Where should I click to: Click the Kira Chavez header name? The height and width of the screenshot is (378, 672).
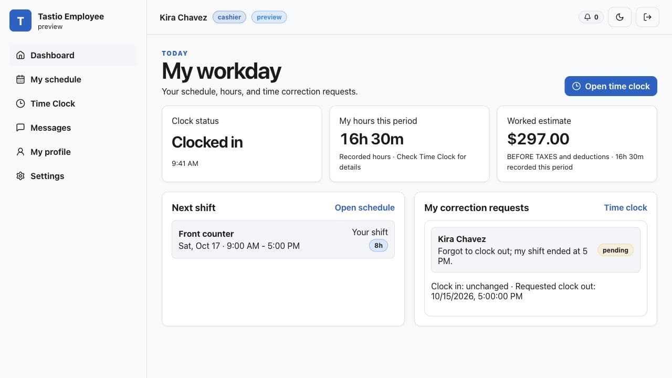pos(183,17)
